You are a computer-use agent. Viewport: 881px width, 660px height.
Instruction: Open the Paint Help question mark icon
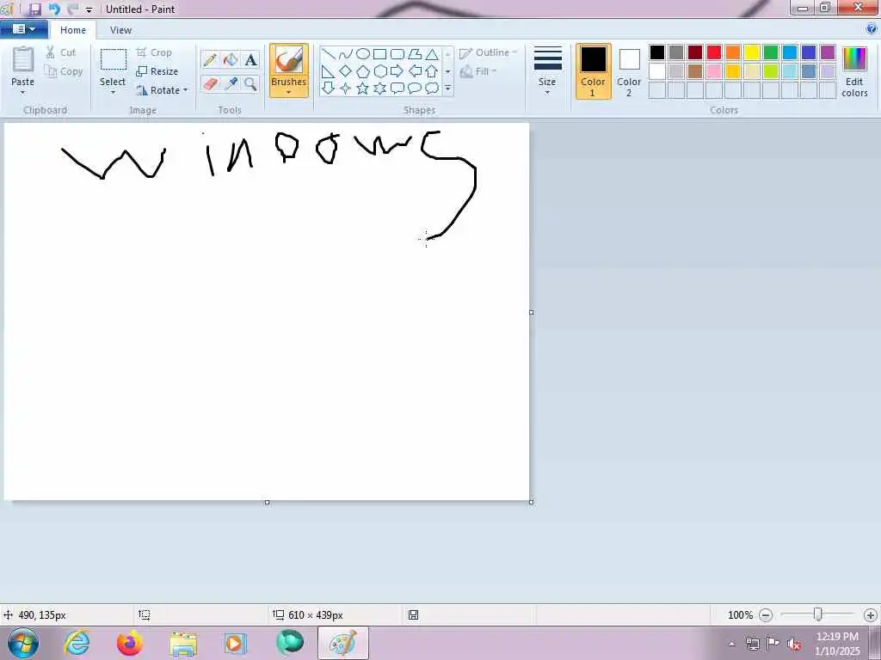tap(872, 29)
